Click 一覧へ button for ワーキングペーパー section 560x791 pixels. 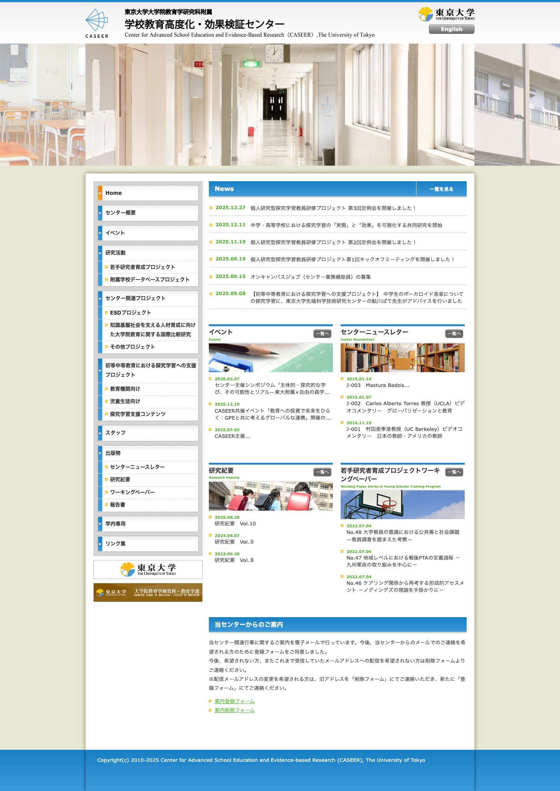point(454,472)
